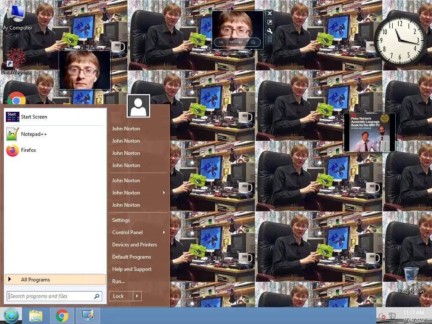Click the Chrome icon on the desktop
432x324 pixels.
coord(16,99)
